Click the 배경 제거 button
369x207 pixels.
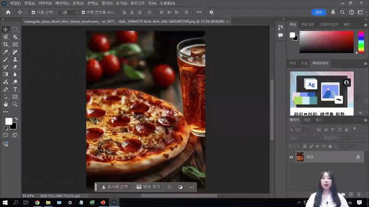point(149,187)
